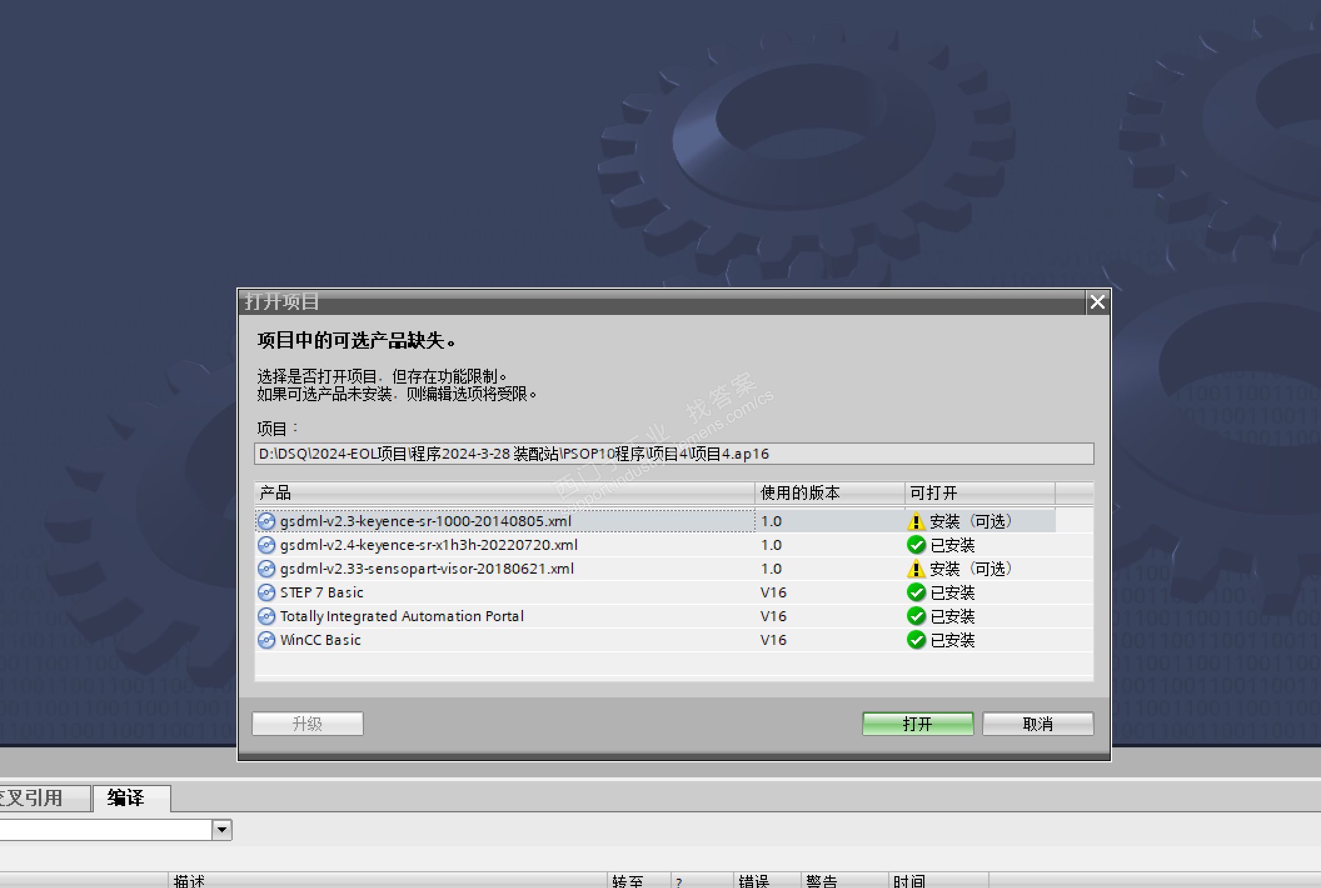Click yellow warning icon for sensopart-visor row
The height and width of the screenshot is (888, 1321).
click(x=916, y=569)
